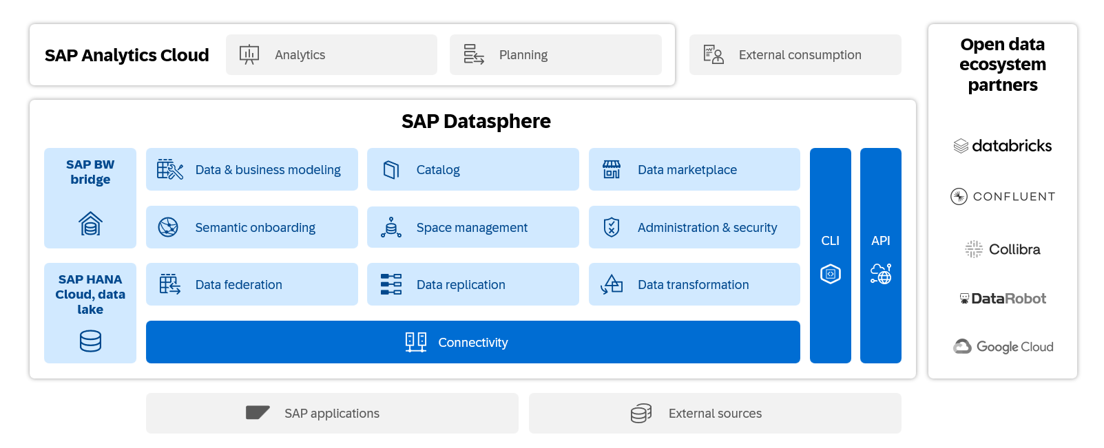The height and width of the screenshot is (448, 1104).
Task: Select the Semantic onboarding tile
Action: (252, 227)
